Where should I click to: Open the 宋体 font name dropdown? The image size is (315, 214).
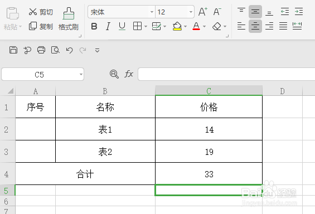point(152,12)
